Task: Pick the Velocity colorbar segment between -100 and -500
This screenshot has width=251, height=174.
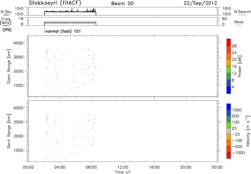Action: pyautogui.click(x=229, y=143)
